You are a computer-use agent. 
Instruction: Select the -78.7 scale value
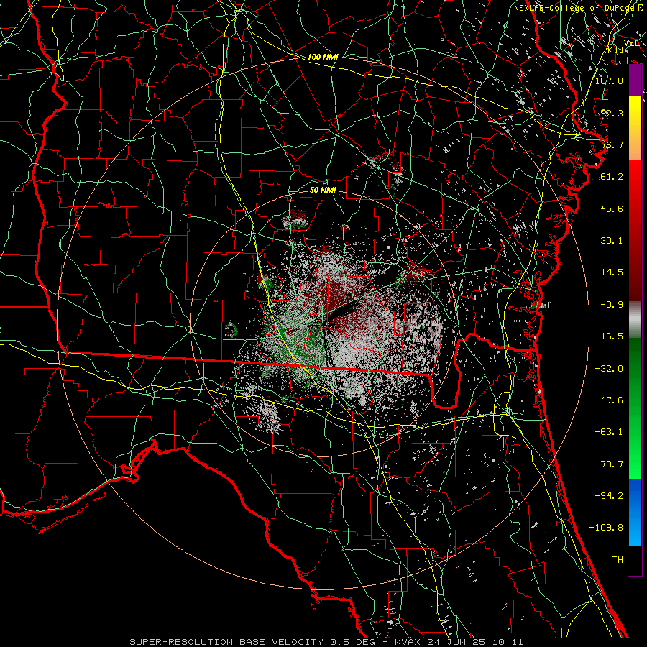(609, 464)
